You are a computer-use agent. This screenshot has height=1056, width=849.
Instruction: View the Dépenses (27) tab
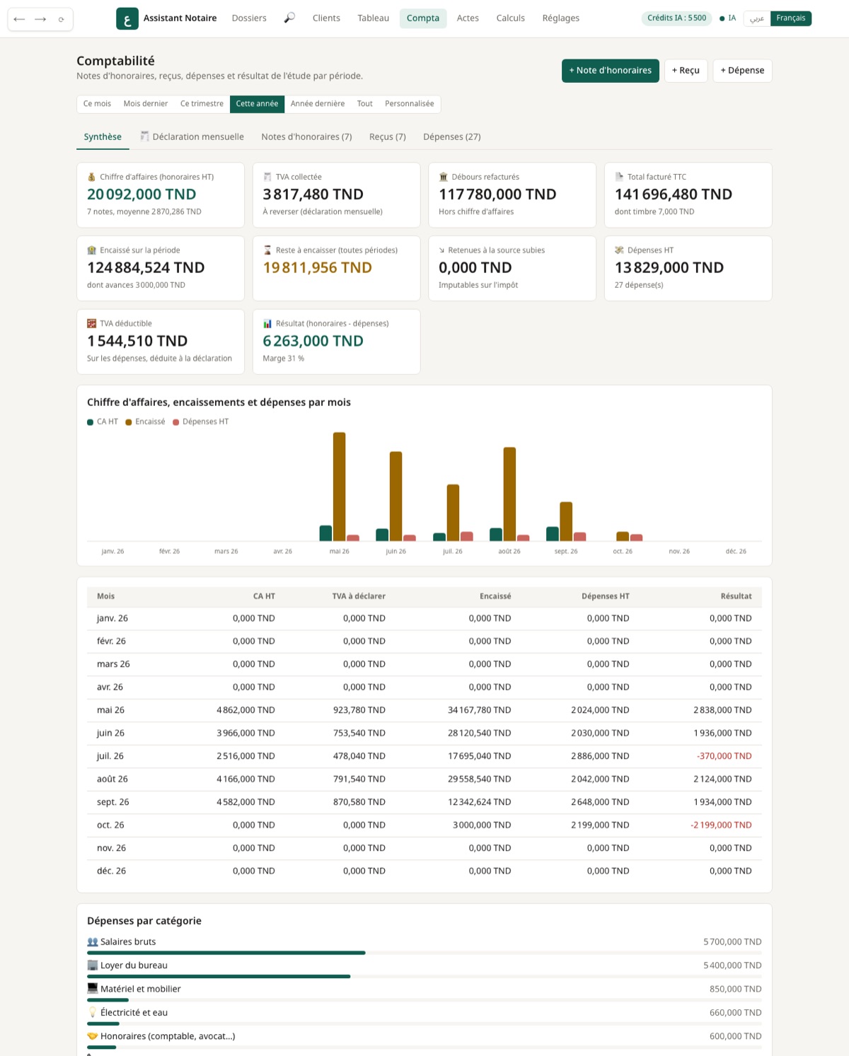452,137
